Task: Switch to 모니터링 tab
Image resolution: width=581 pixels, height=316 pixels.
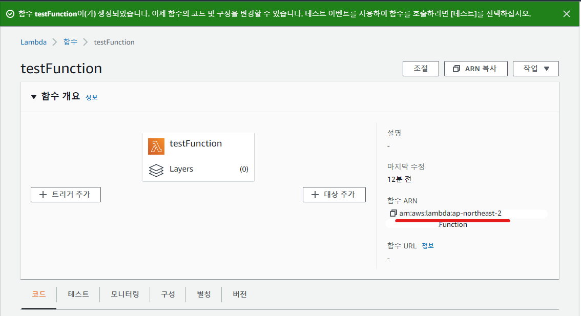Action: [125, 294]
